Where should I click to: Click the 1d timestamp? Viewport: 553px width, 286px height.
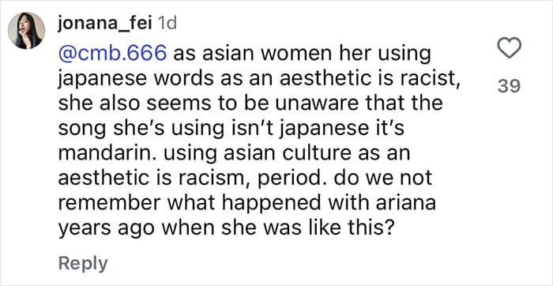[167, 24]
